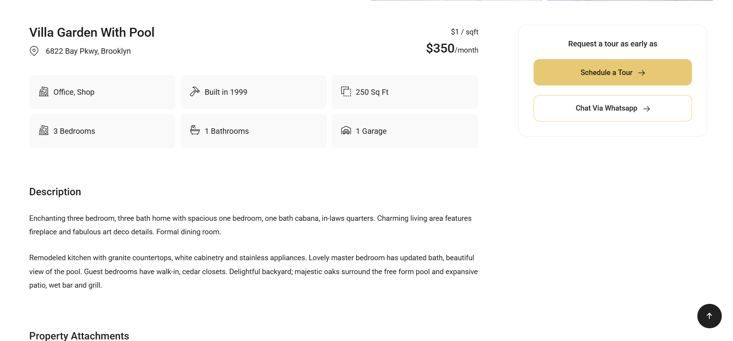Click the building icon next to 3 Bedrooms

click(44, 131)
